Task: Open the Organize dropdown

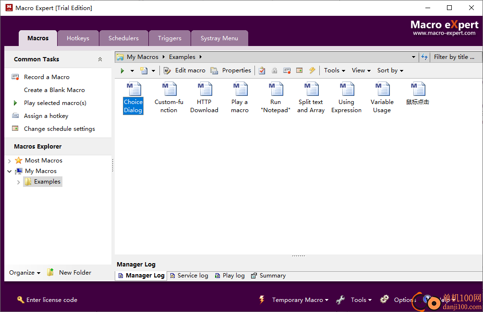Action: (24, 273)
